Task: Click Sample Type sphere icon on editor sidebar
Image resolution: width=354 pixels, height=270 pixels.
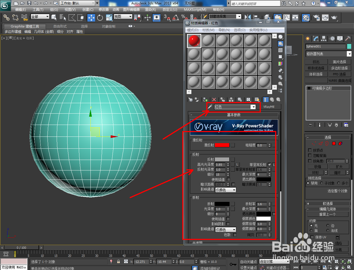Action: tap(280, 37)
